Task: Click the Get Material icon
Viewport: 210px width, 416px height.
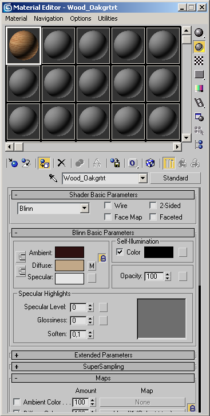Action: pyautogui.click(x=13, y=163)
